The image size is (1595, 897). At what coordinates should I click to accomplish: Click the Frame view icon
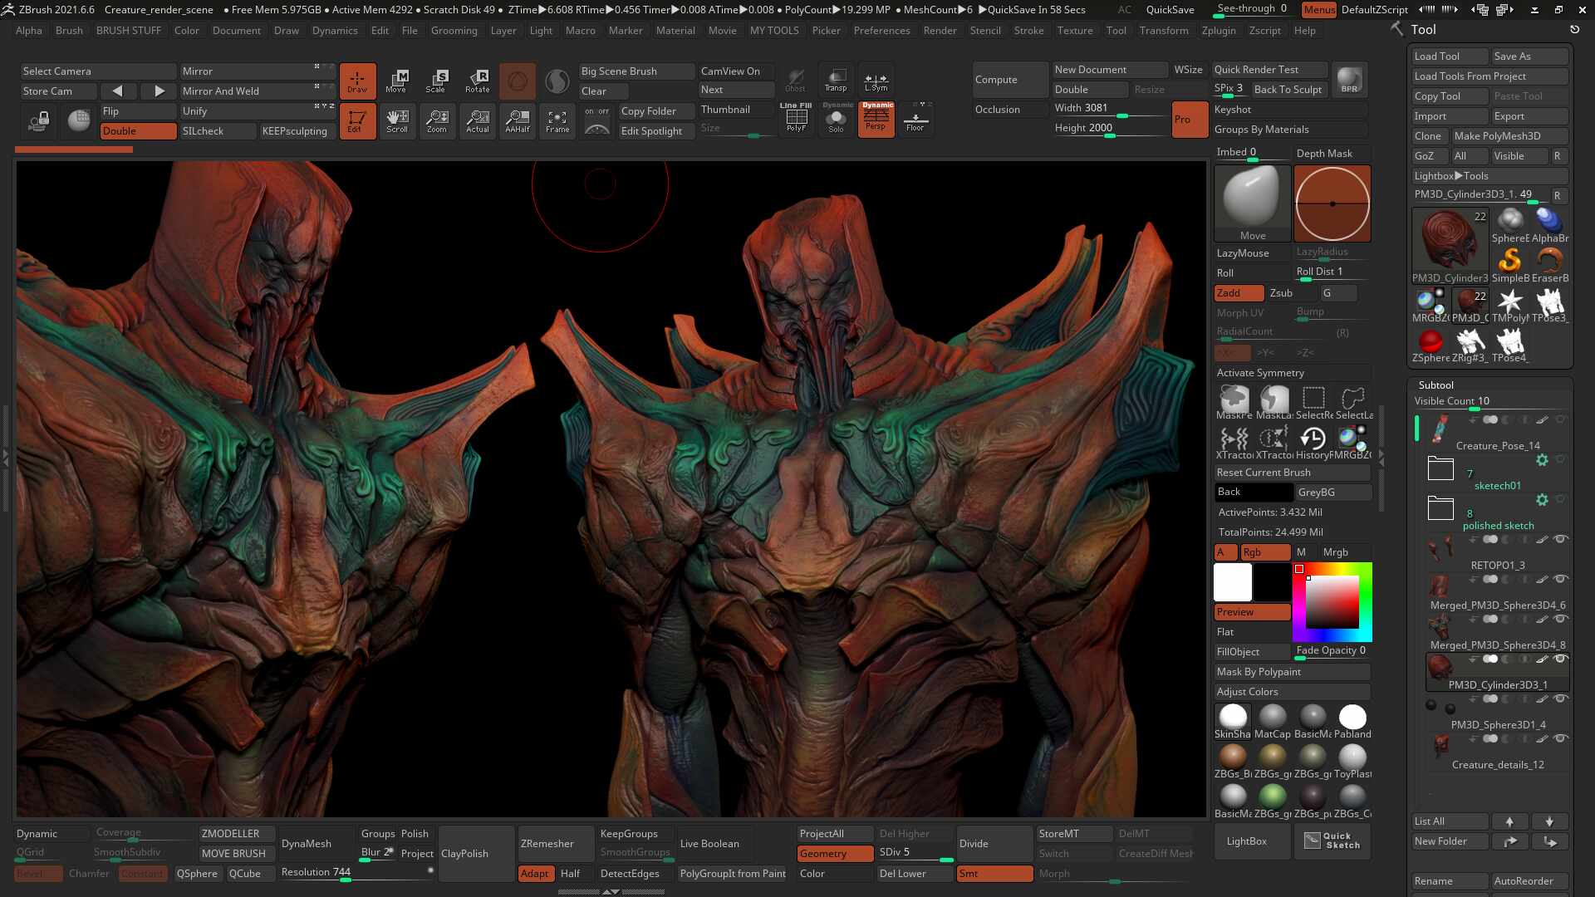click(x=557, y=121)
